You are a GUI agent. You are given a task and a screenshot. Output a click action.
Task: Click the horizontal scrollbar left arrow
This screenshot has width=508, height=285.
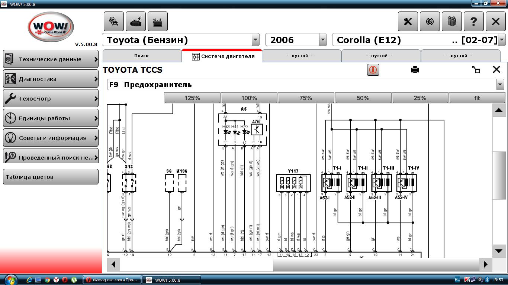113,265
